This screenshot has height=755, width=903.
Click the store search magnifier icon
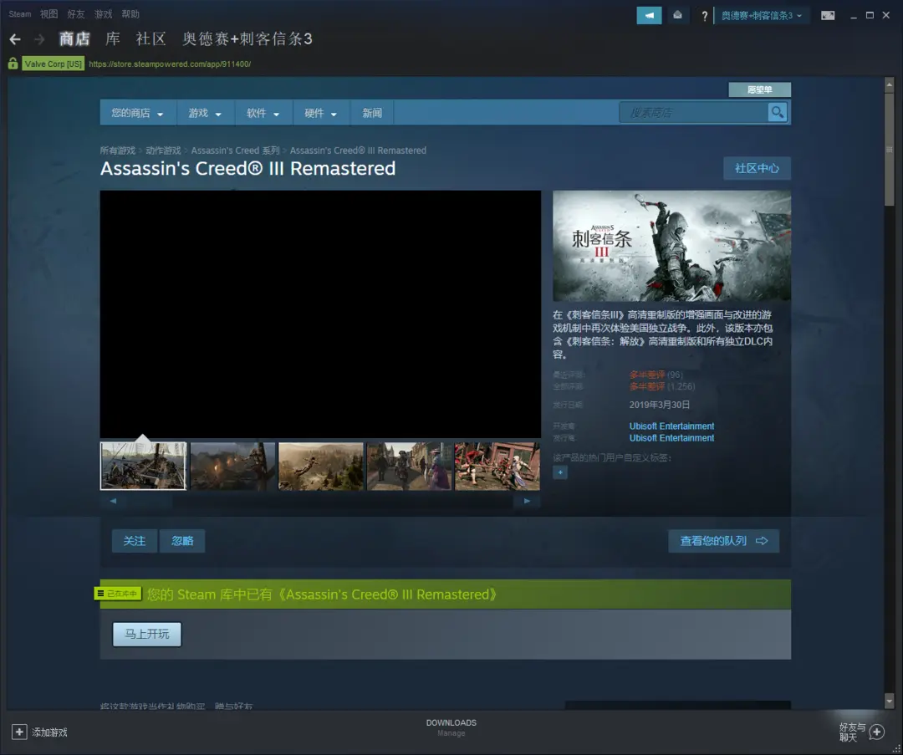pos(778,112)
